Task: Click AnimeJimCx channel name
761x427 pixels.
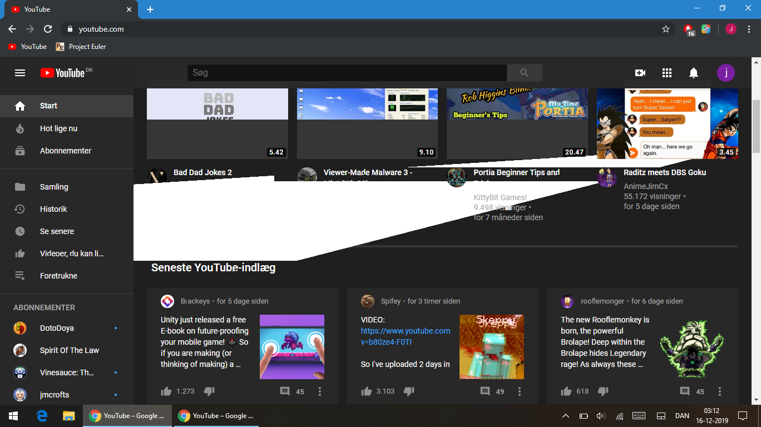Action: 646,186
